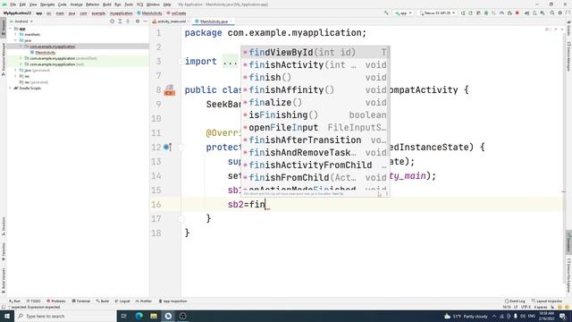Open the VCS menu
The height and width of the screenshot is (322, 572).
pos(139,4)
